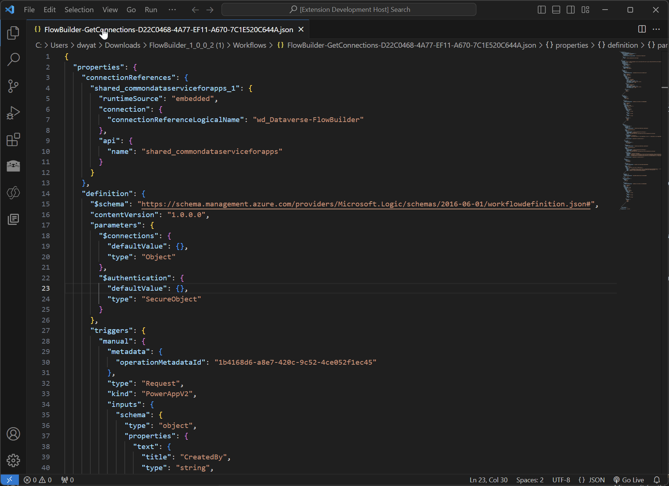669x486 pixels.
Task: Open the Extensions view
Action: pos(13,139)
